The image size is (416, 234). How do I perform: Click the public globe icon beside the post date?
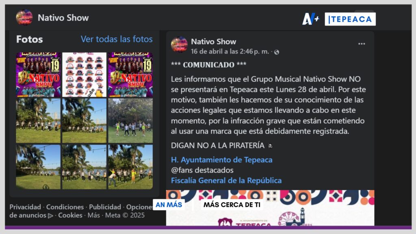tap(277, 52)
